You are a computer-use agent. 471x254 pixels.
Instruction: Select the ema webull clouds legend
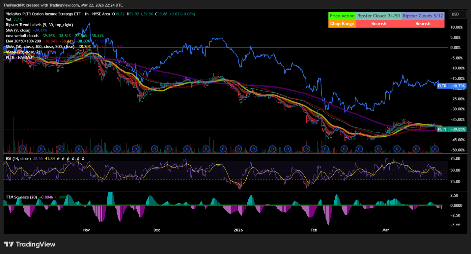pos(22,35)
